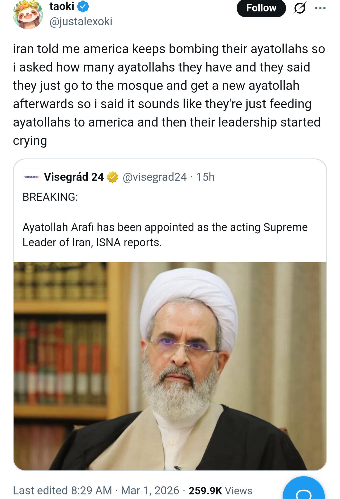Open quoted post via the 'BREAKING:' text
The height and width of the screenshot is (499, 340).
[x=50, y=197]
